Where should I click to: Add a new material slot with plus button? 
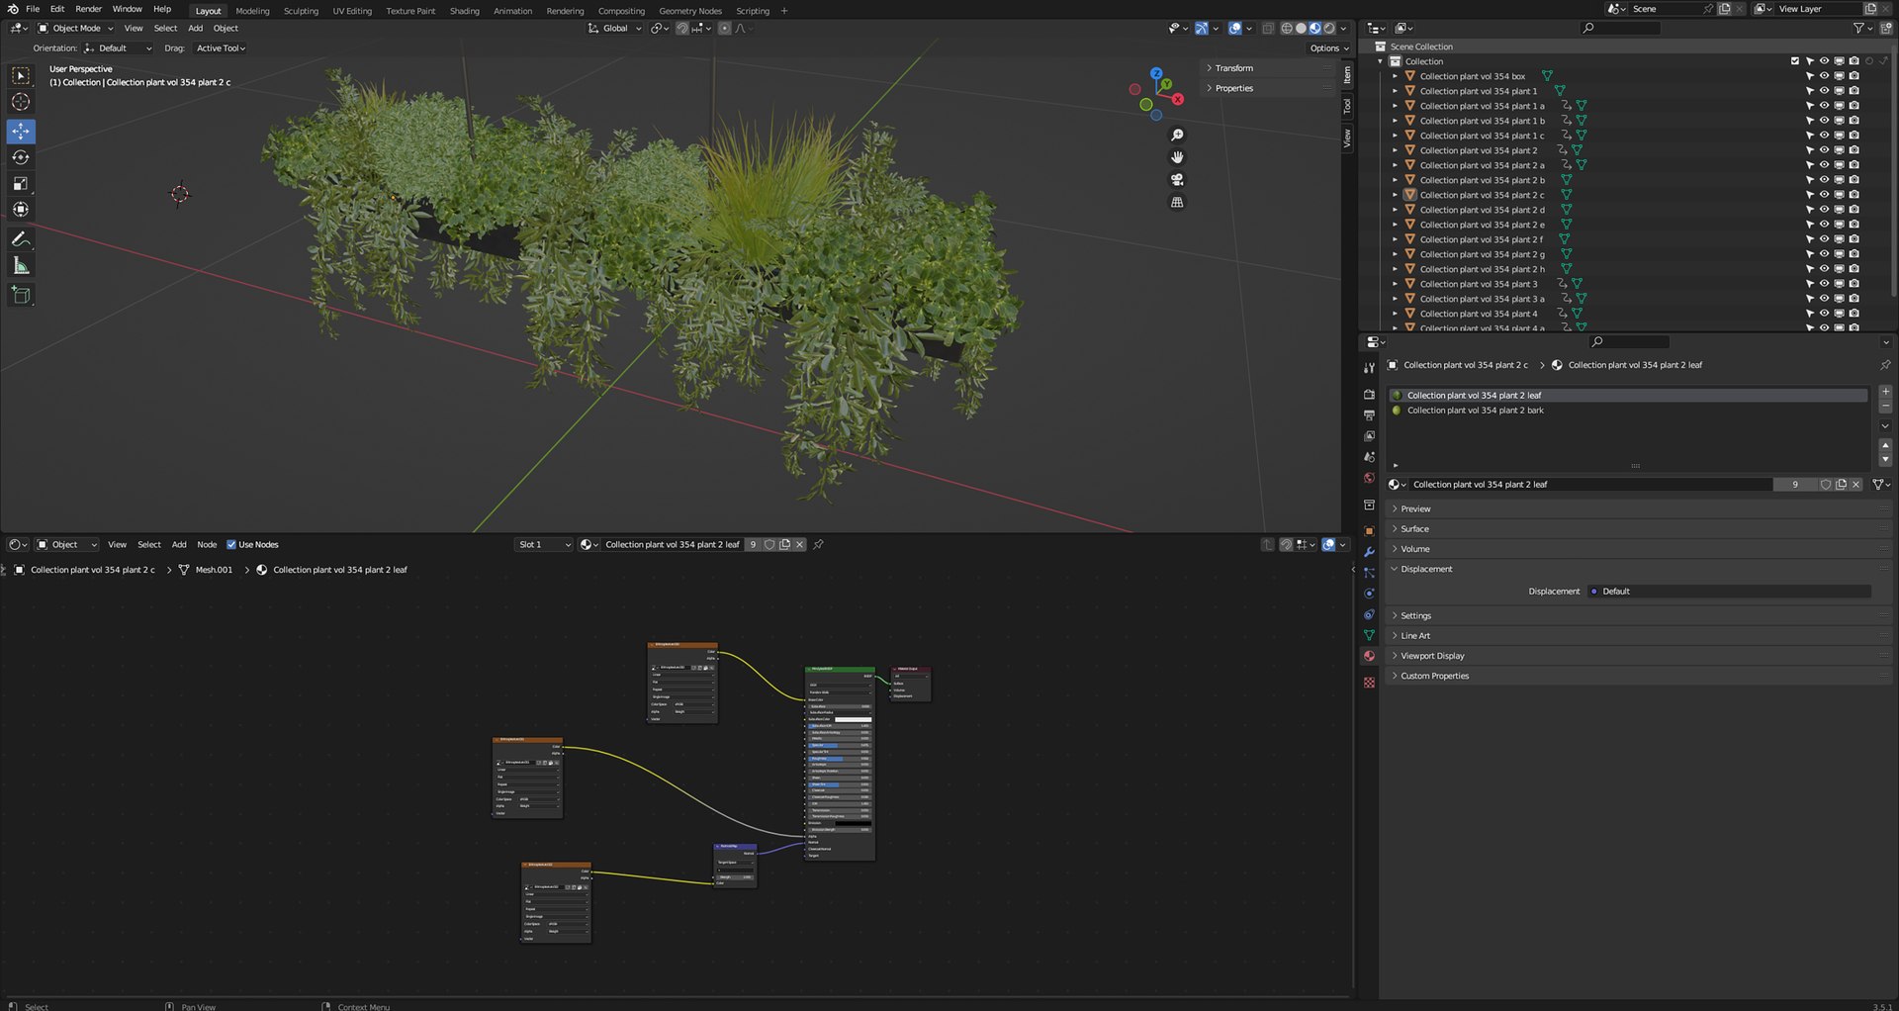pos(1885,392)
